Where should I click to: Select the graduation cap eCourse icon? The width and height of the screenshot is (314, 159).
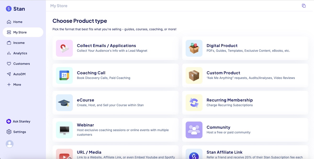(64, 103)
